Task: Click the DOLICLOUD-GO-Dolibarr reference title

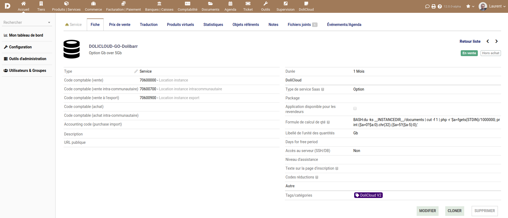Action: pos(113,46)
